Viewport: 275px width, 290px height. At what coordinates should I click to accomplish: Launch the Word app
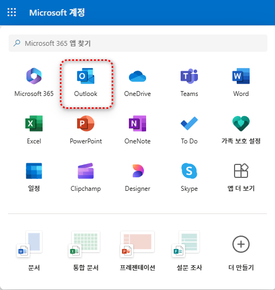click(x=241, y=82)
